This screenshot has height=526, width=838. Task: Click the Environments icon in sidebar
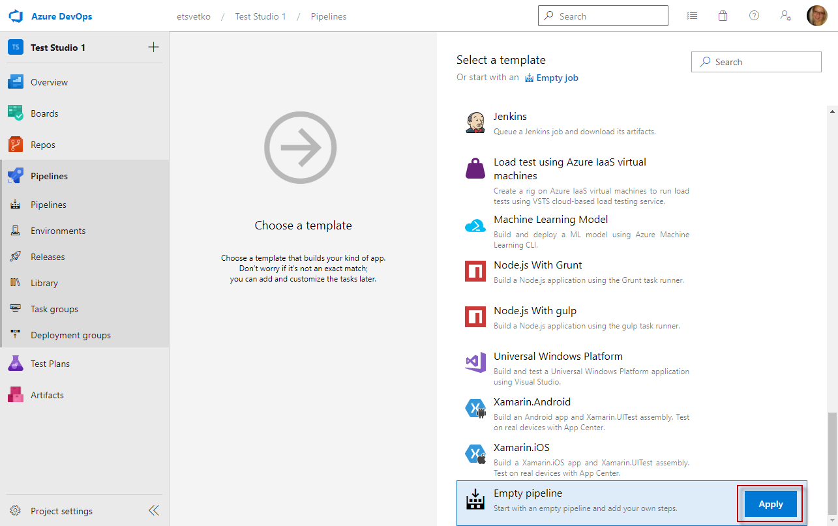(x=16, y=231)
